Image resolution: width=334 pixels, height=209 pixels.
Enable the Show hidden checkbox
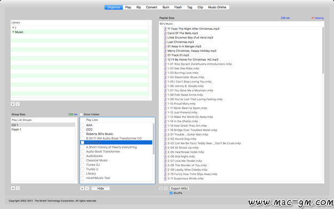coord(81,114)
